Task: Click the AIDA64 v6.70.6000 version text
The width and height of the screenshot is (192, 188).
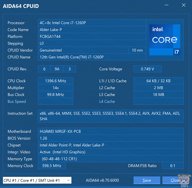Action: (102, 180)
